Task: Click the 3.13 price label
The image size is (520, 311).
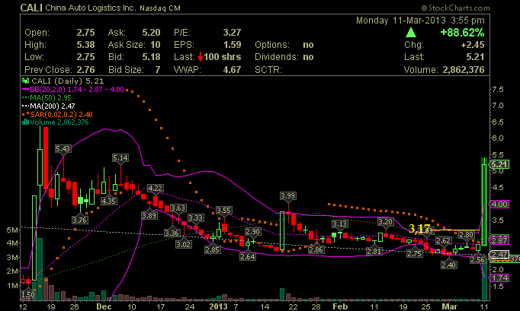Action: (x=339, y=224)
